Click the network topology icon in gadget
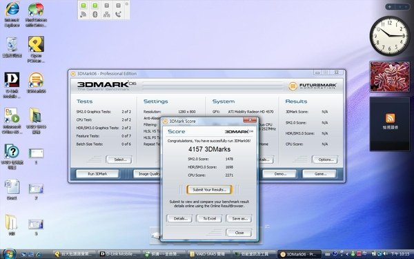The height and width of the screenshot is (259, 414). pos(107,15)
